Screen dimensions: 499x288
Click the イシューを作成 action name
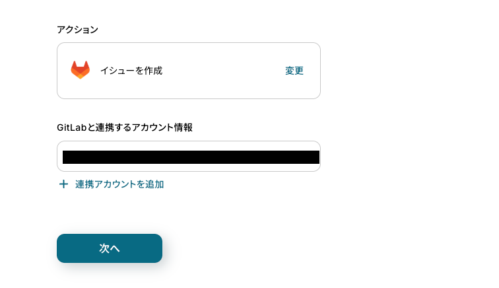coord(131,71)
